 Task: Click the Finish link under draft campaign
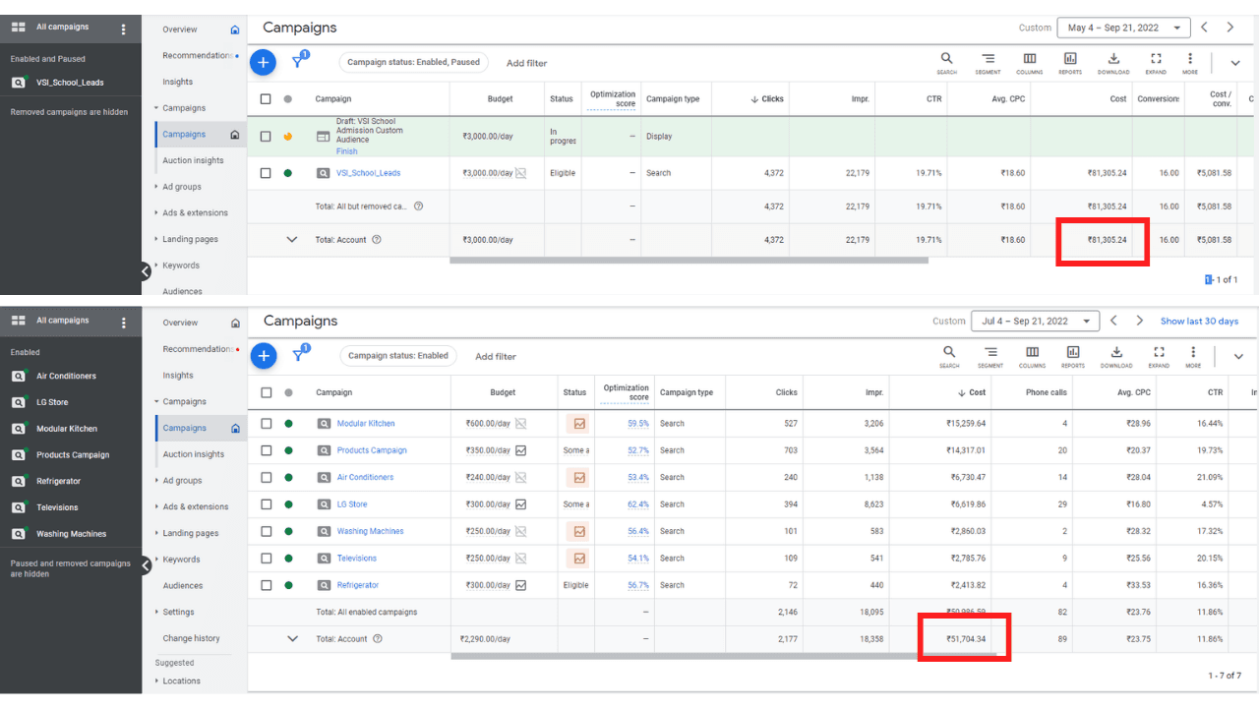[346, 151]
